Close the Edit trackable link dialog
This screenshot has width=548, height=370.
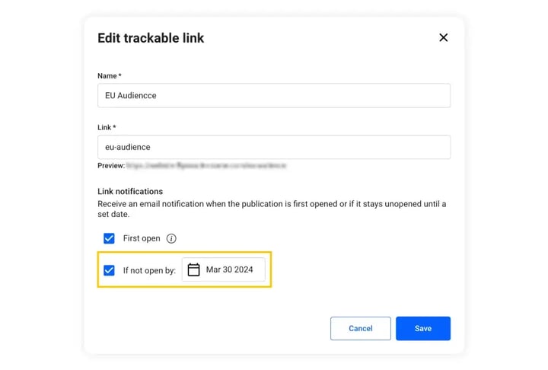coord(443,37)
